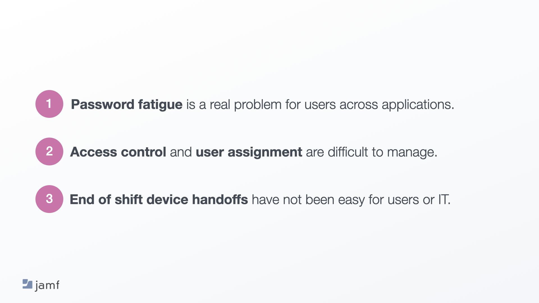Click the pink circle numbered 2

(49, 151)
